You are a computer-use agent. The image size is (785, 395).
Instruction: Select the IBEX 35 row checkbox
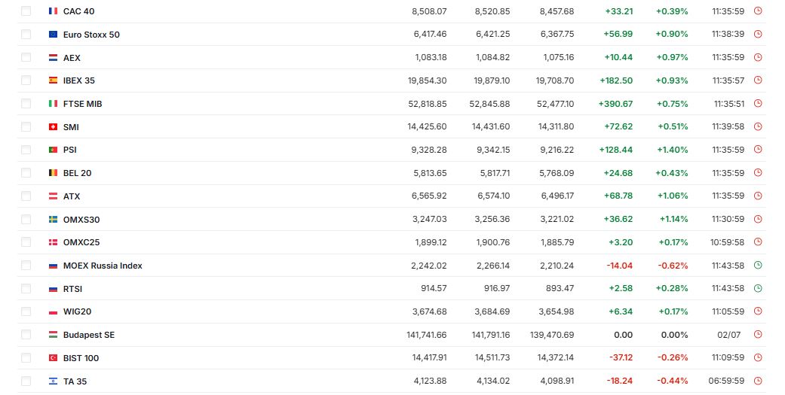[x=26, y=81]
